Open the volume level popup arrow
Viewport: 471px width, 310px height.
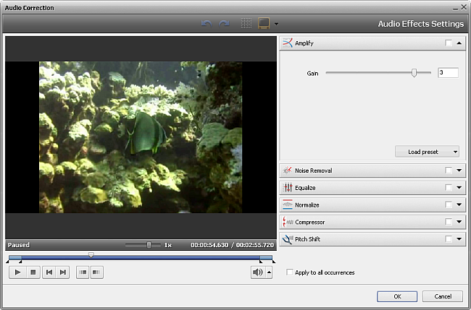[269, 272]
